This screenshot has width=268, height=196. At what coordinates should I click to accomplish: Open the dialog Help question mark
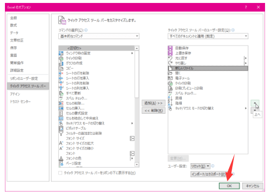[x=246, y=7]
